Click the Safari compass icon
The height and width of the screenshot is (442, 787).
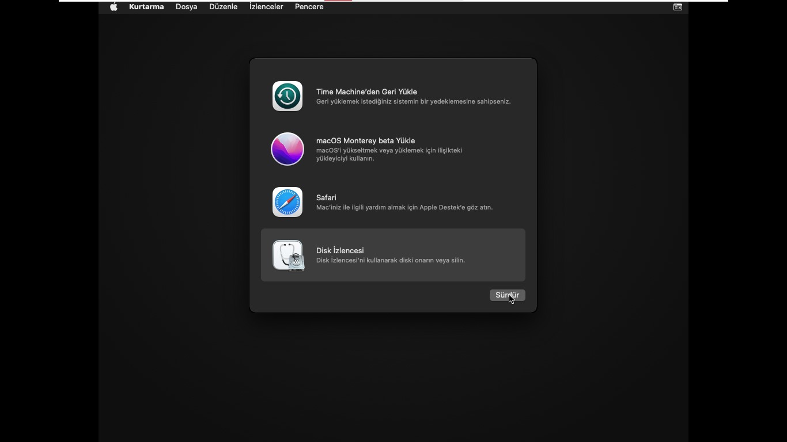coord(287,202)
